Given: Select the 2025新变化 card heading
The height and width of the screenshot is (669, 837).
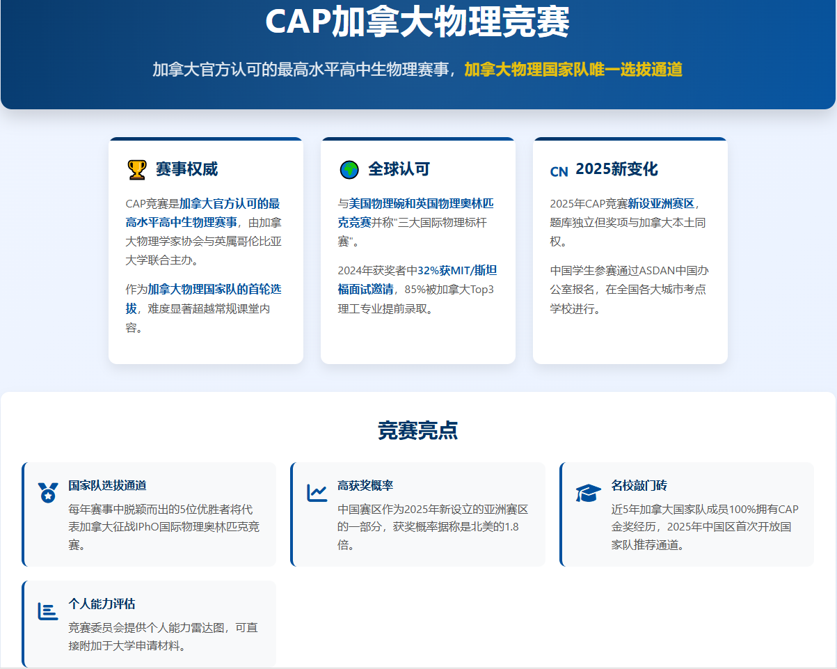Looking at the screenshot, I should click(x=616, y=169).
